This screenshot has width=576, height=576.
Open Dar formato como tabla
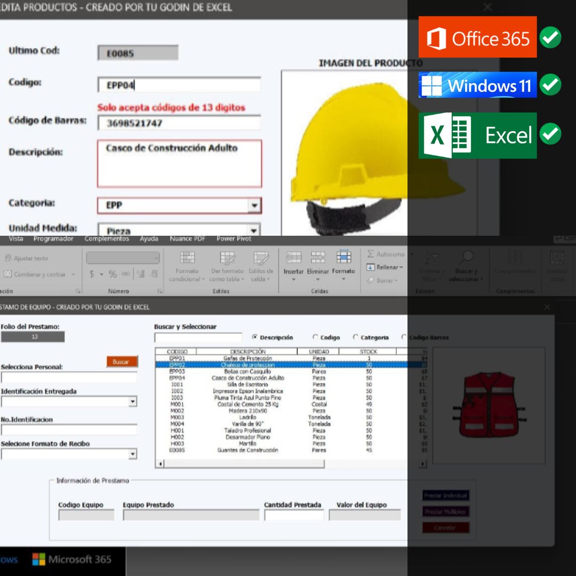point(227,266)
